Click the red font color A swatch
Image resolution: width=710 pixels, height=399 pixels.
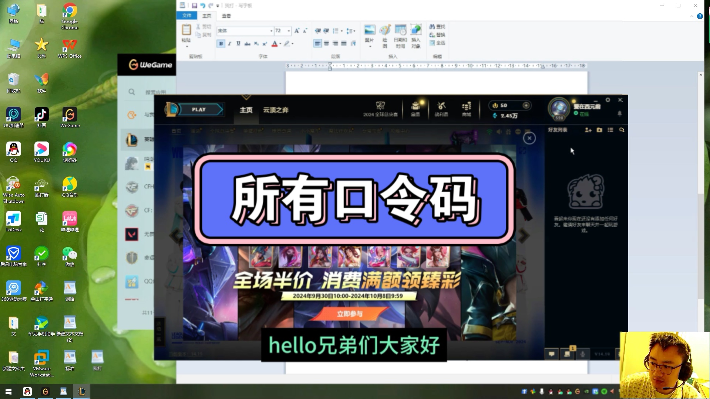[275, 44]
